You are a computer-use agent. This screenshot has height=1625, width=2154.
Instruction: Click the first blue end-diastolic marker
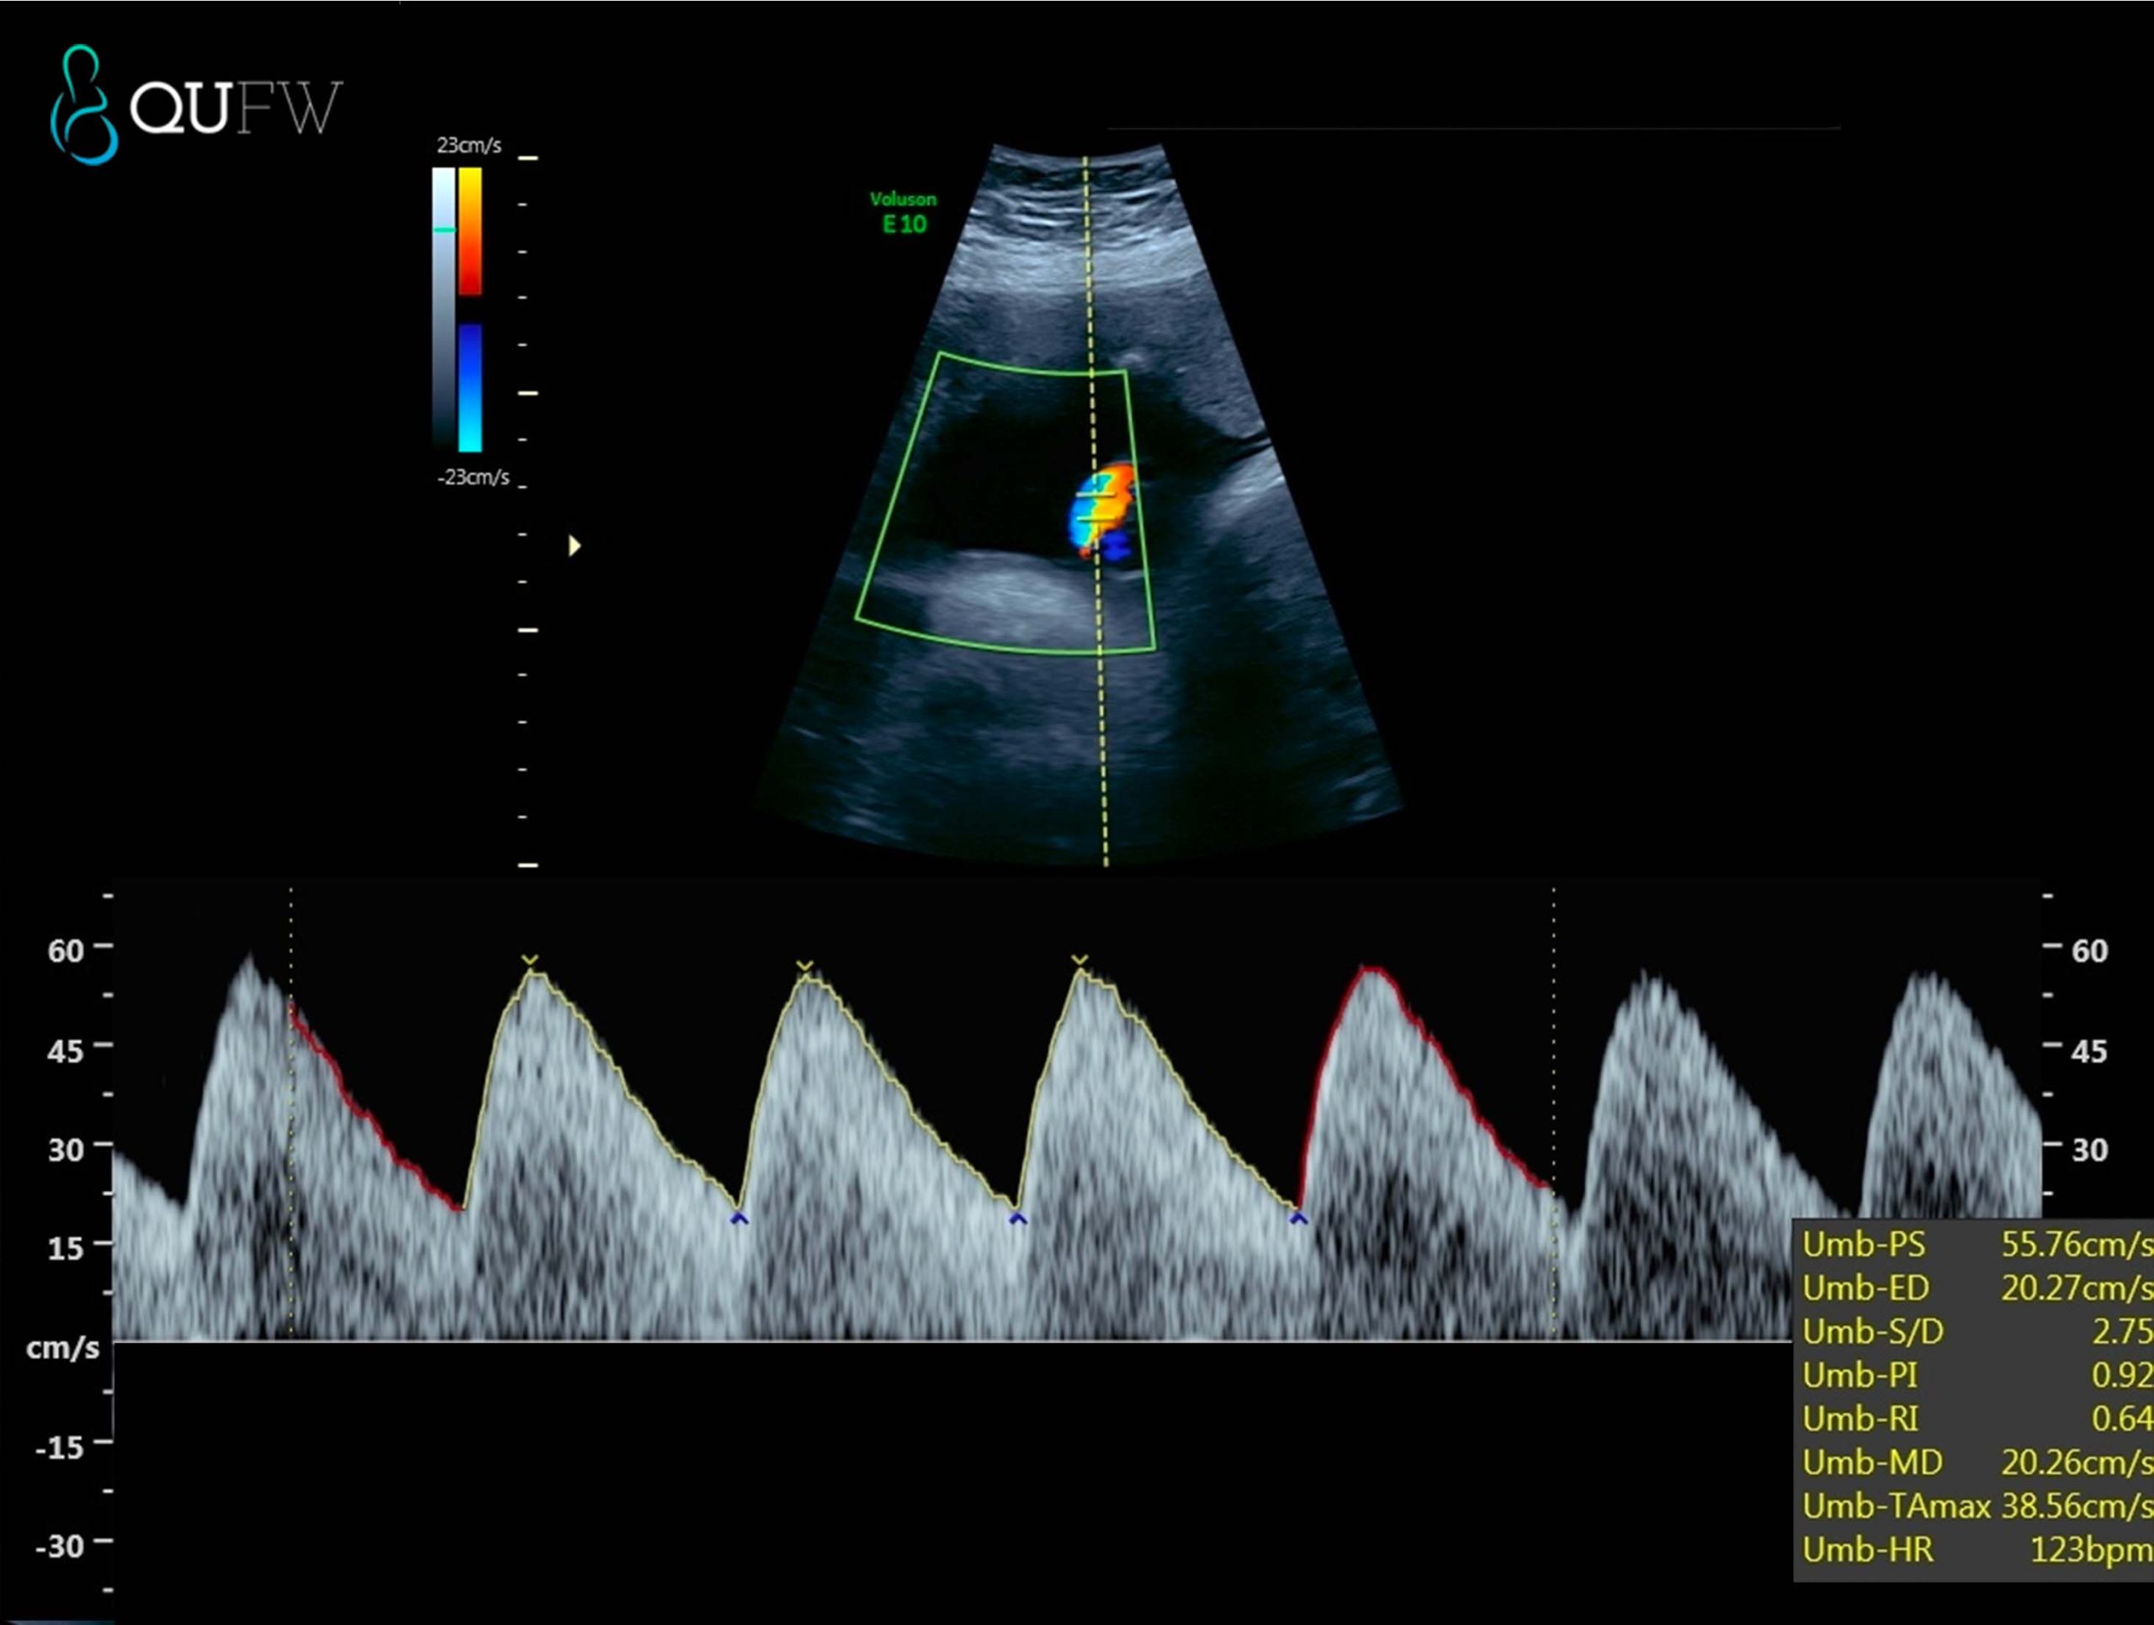pos(739,1218)
